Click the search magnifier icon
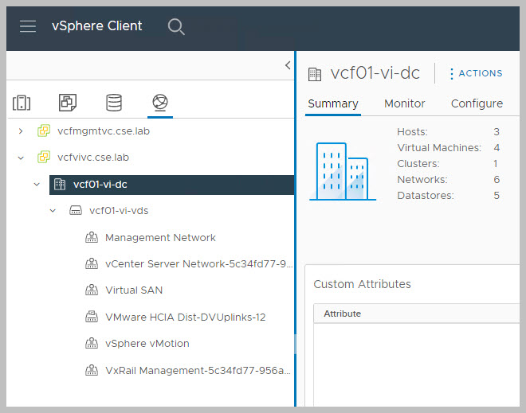Screen dimensions: 526x413 click(x=176, y=26)
